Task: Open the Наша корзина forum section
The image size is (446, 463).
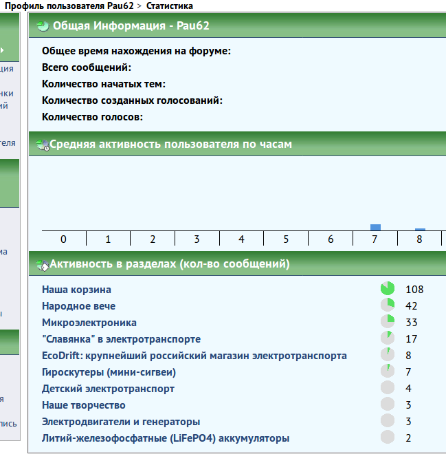Action: (x=76, y=290)
